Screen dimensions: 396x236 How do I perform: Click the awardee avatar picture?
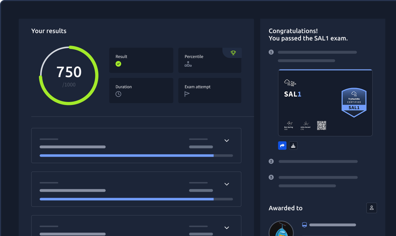[281, 229]
